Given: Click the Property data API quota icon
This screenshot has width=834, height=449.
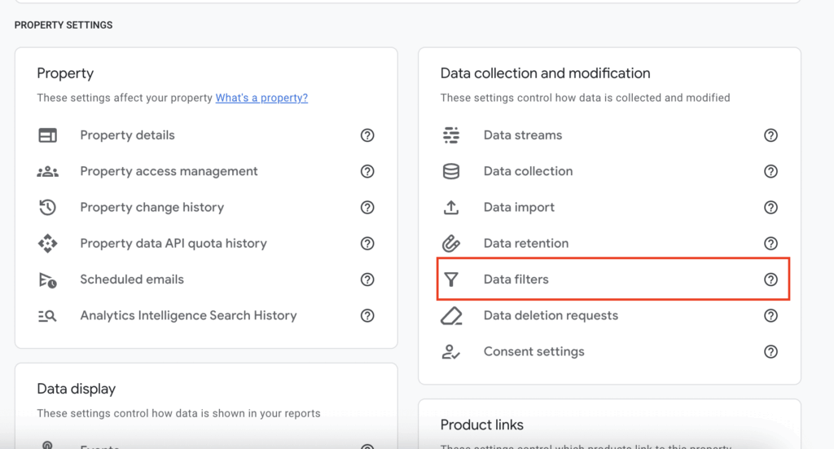Looking at the screenshot, I should click(x=47, y=244).
